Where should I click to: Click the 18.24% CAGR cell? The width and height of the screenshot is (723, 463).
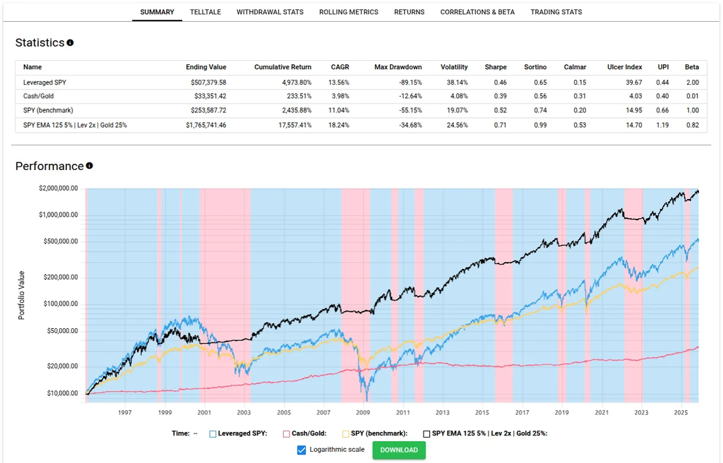pyautogui.click(x=339, y=125)
